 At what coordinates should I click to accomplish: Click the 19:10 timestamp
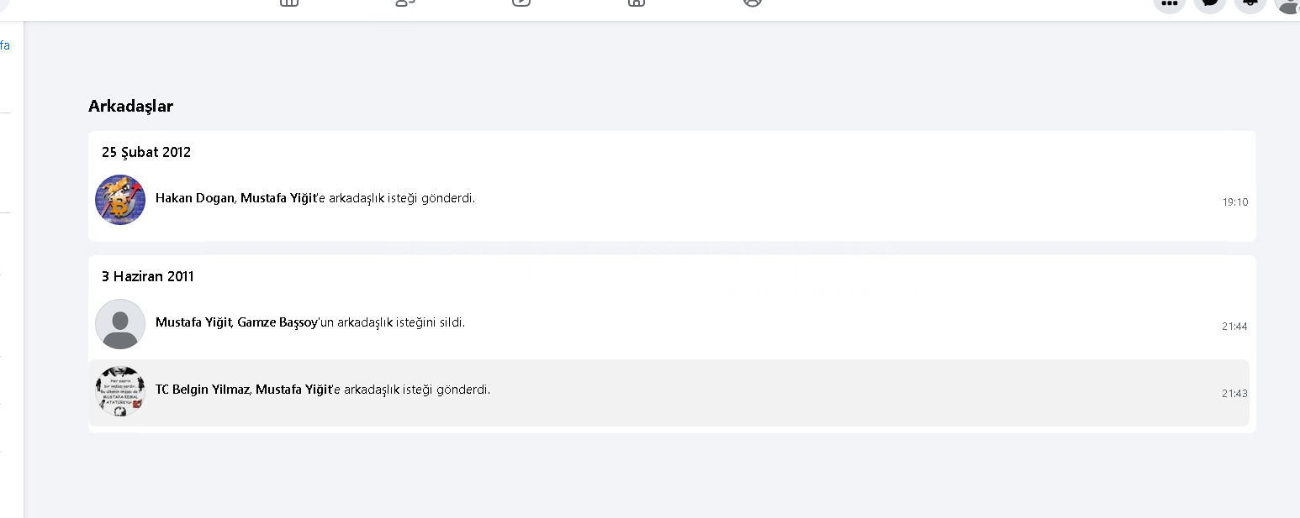coord(1234,202)
